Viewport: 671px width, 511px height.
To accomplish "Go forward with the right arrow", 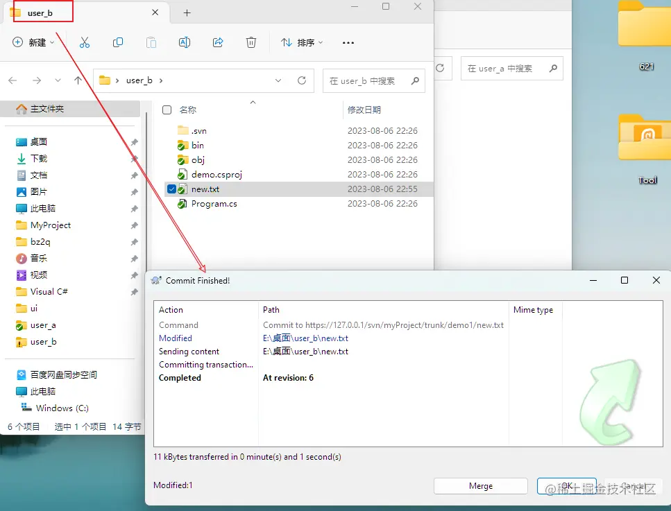I will pyautogui.click(x=37, y=80).
